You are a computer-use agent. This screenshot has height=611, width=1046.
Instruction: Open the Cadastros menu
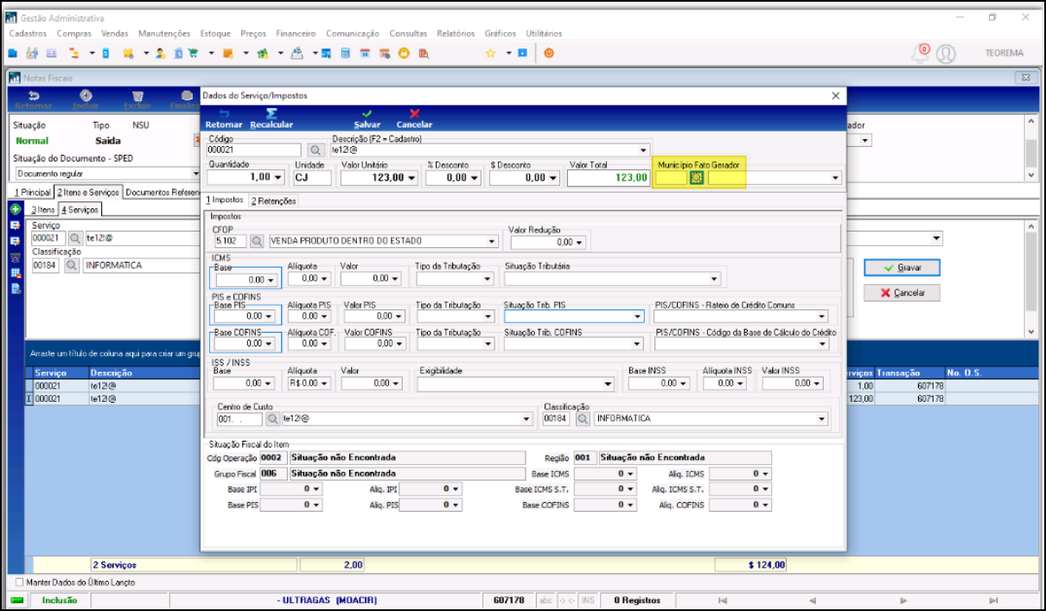[x=29, y=34]
